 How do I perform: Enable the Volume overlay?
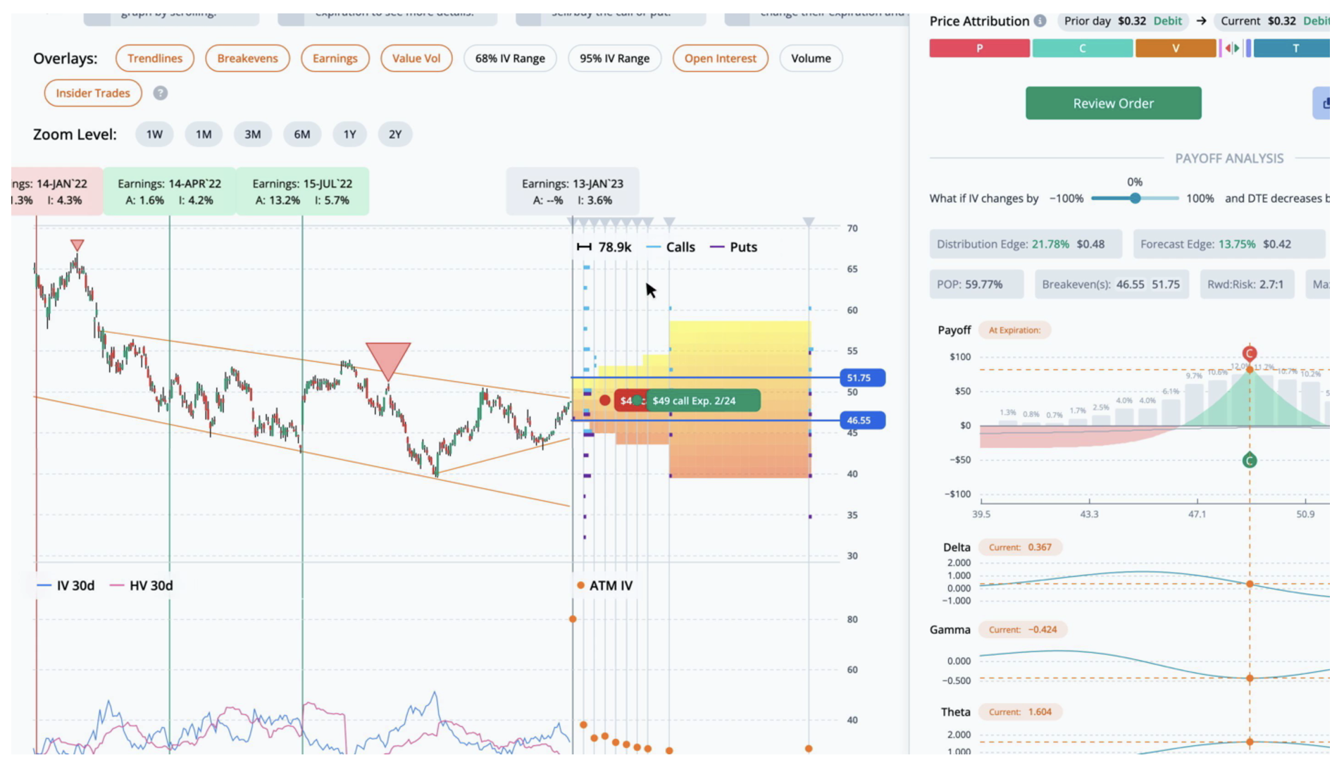(811, 58)
